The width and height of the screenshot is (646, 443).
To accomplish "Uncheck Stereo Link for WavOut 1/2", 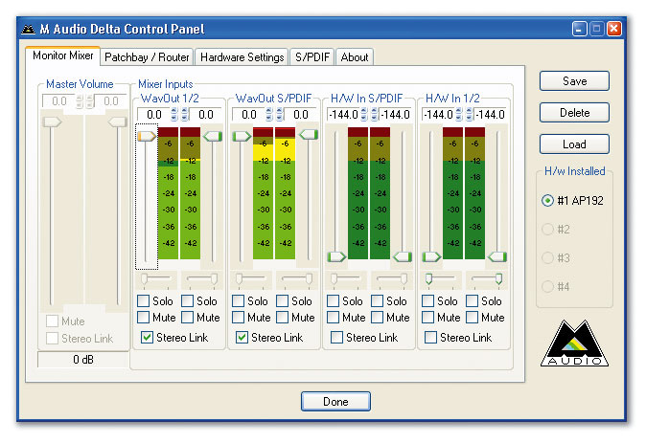I will 147,338.
